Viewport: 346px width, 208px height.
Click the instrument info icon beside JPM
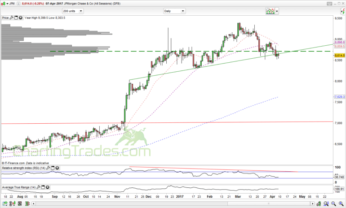click(x=18, y=4)
